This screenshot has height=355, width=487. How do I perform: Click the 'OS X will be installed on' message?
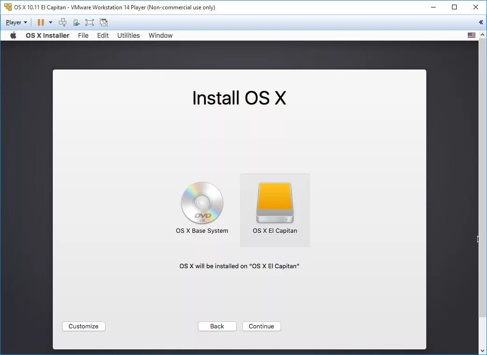coord(240,266)
